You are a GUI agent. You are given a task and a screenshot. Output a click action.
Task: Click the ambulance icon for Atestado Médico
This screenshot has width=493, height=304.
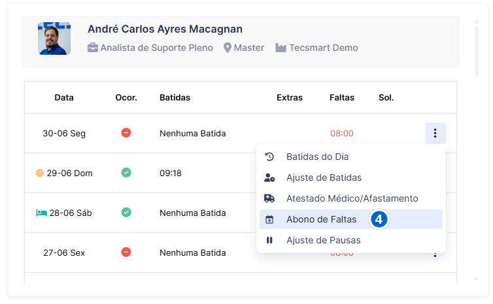click(x=269, y=198)
